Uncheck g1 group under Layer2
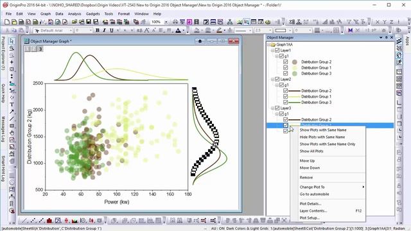 [x=281, y=85]
